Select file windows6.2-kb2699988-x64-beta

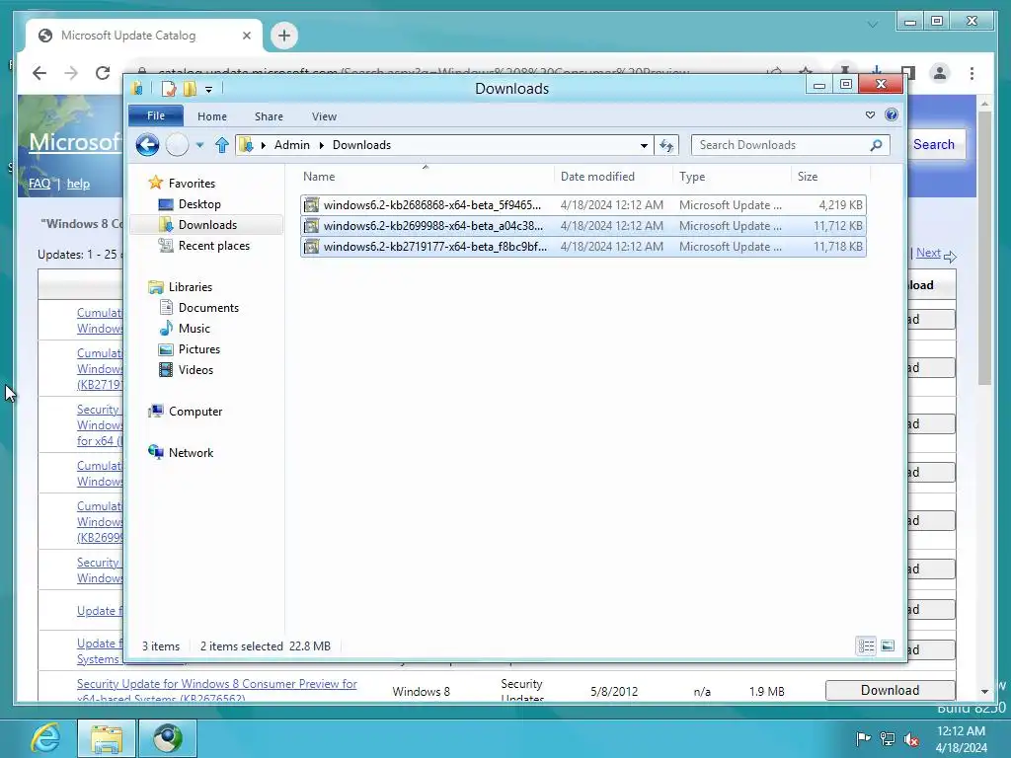[x=583, y=226]
